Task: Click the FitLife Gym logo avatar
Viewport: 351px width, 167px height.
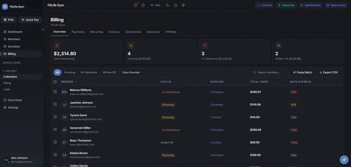Action: coord(5,7)
